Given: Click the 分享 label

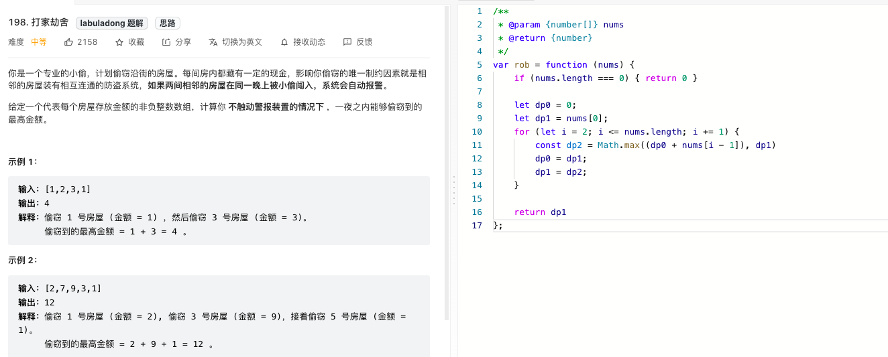Looking at the screenshot, I should pyautogui.click(x=183, y=42).
